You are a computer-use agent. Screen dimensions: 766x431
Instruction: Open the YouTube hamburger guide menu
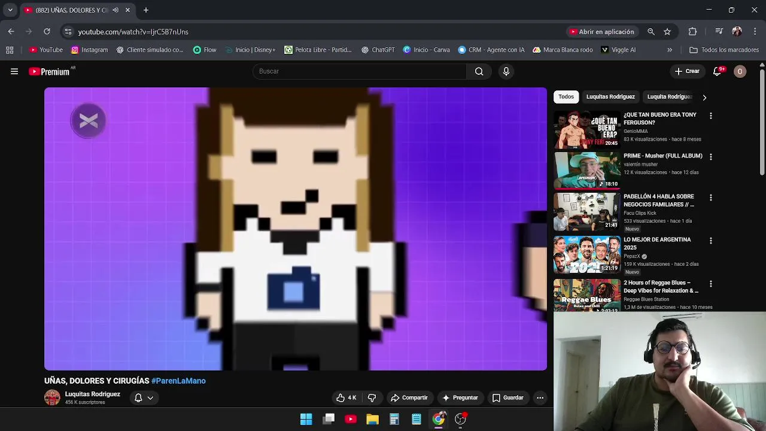[x=14, y=71]
